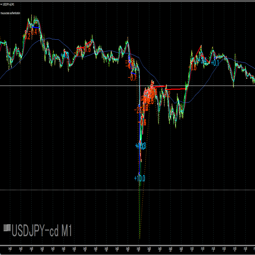
Task: Click the orange -8.6 trade label
Action: point(193,68)
